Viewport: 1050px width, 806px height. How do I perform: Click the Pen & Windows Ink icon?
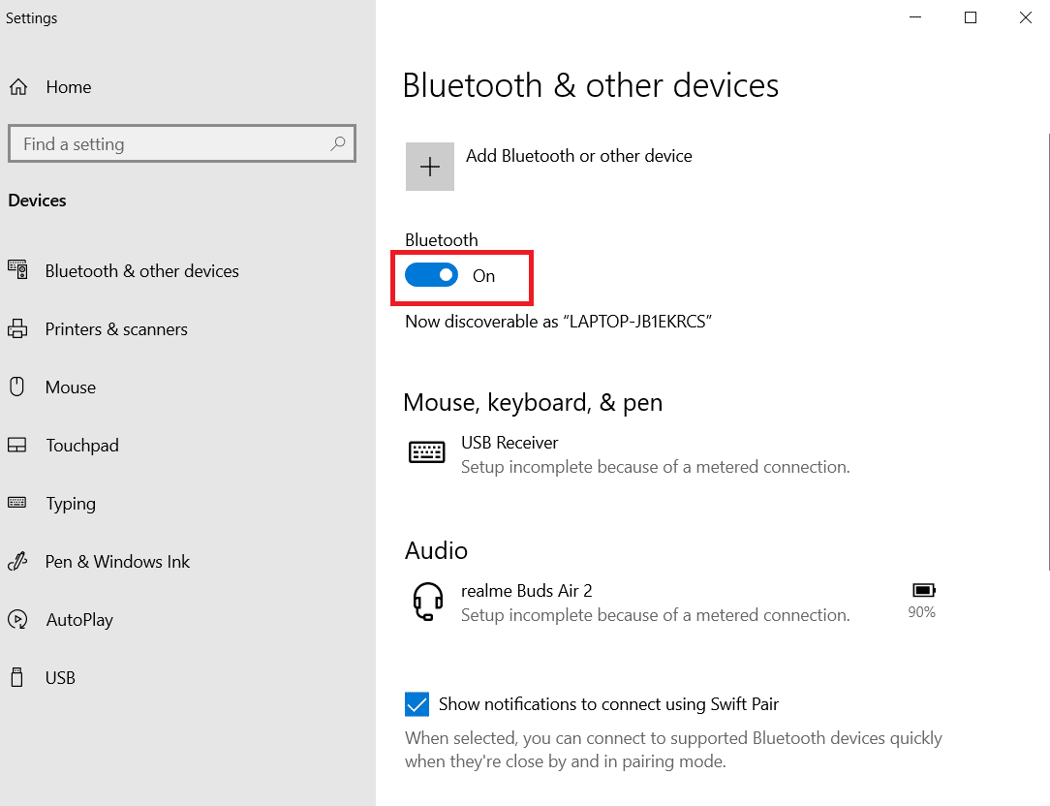pos(17,562)
